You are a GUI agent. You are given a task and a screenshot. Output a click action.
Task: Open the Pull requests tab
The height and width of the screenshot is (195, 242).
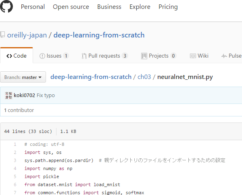(x=105, y=56)
